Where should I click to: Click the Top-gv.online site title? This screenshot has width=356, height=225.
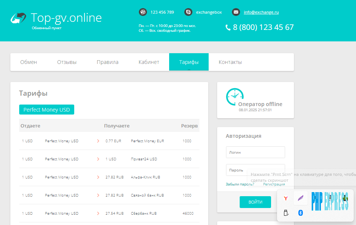coord(66,18)
